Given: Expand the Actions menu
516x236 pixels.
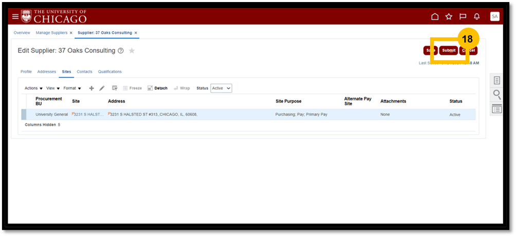Looking at the screenshot, I should [33, 88].
